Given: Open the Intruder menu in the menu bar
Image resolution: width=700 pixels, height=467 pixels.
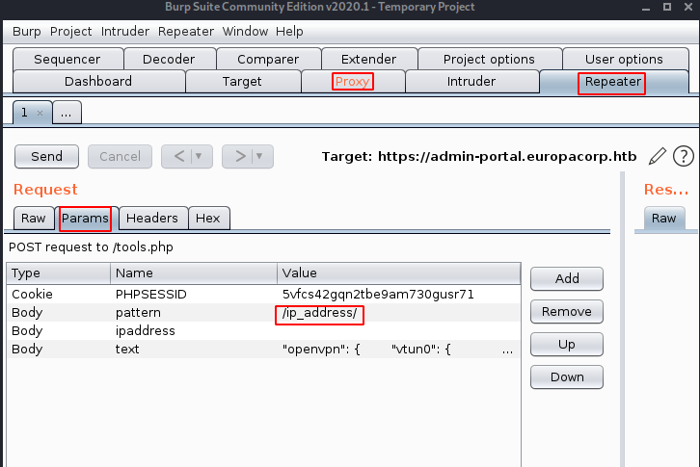Looking at the screenshot, I should 125,31.
